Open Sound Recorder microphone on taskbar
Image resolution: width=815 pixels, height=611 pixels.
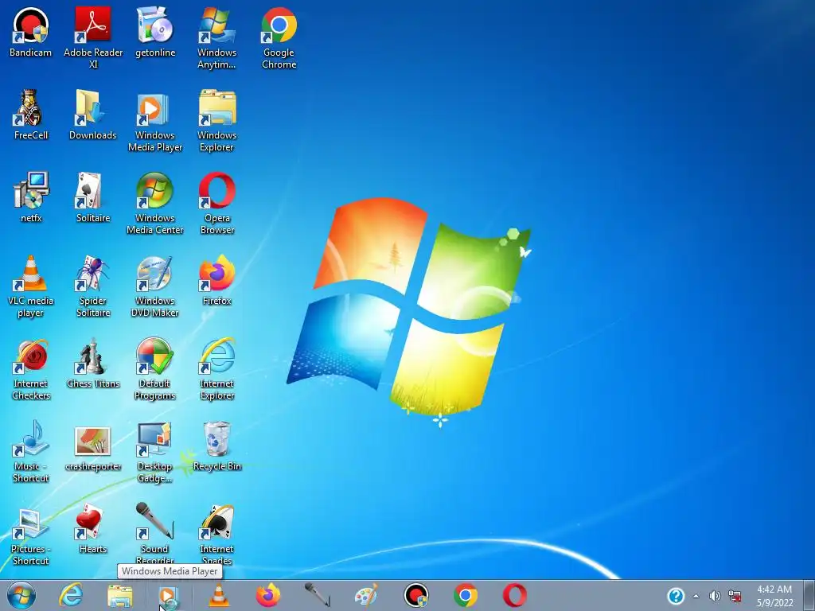pyautogui.click(x=317, y=595)
